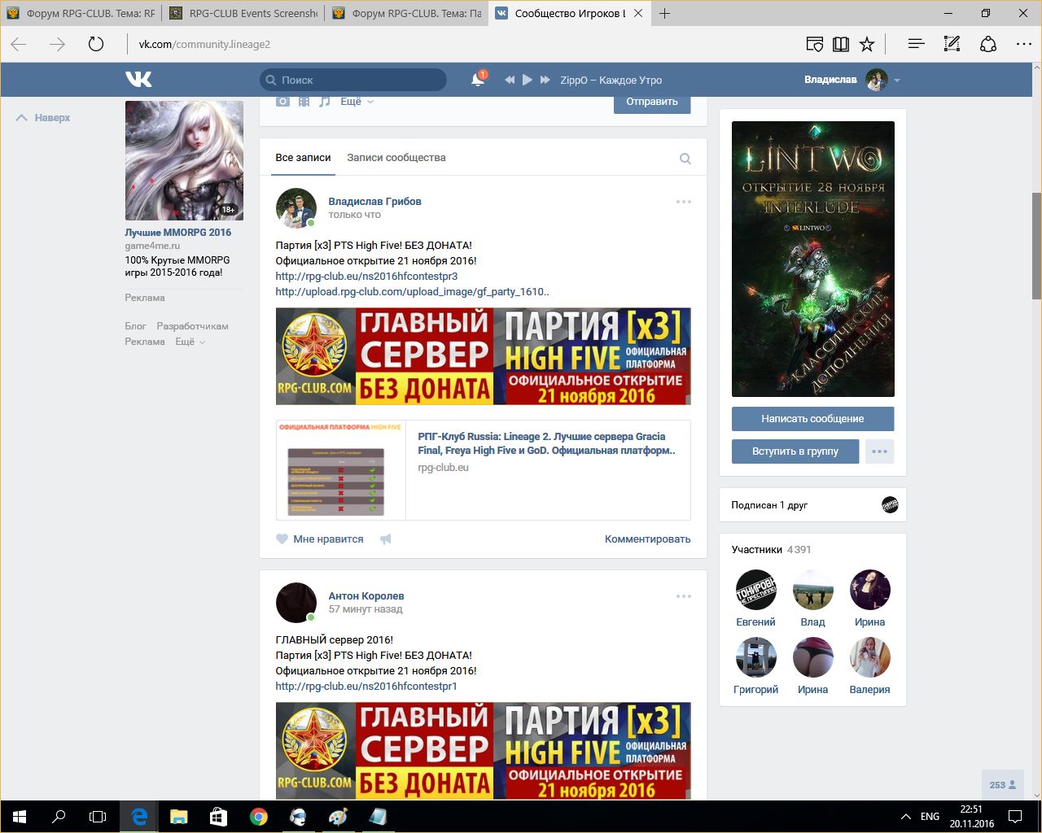The width and height of the screenshot is (1042, 833).
Task: Click the browser address bar
Action: pos(456,44)
